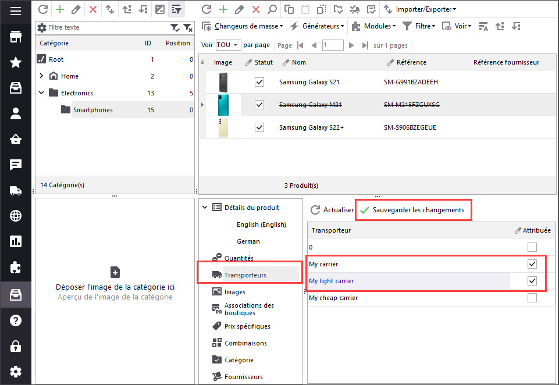
Task: Check Attribuée for My cheap carrier
Action: 532,298
